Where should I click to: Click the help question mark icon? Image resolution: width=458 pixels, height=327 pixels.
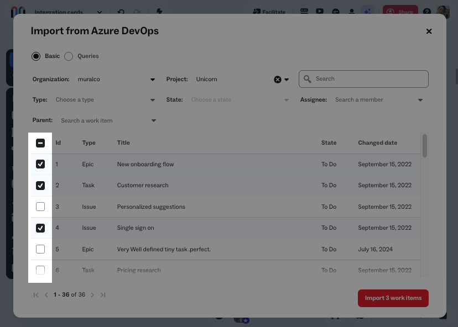[x=426, y=12]
